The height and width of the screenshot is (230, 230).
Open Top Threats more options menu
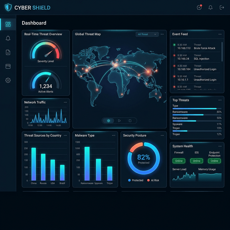[x=220, y=100]
